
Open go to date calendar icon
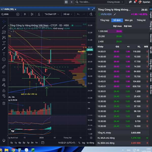43,143
